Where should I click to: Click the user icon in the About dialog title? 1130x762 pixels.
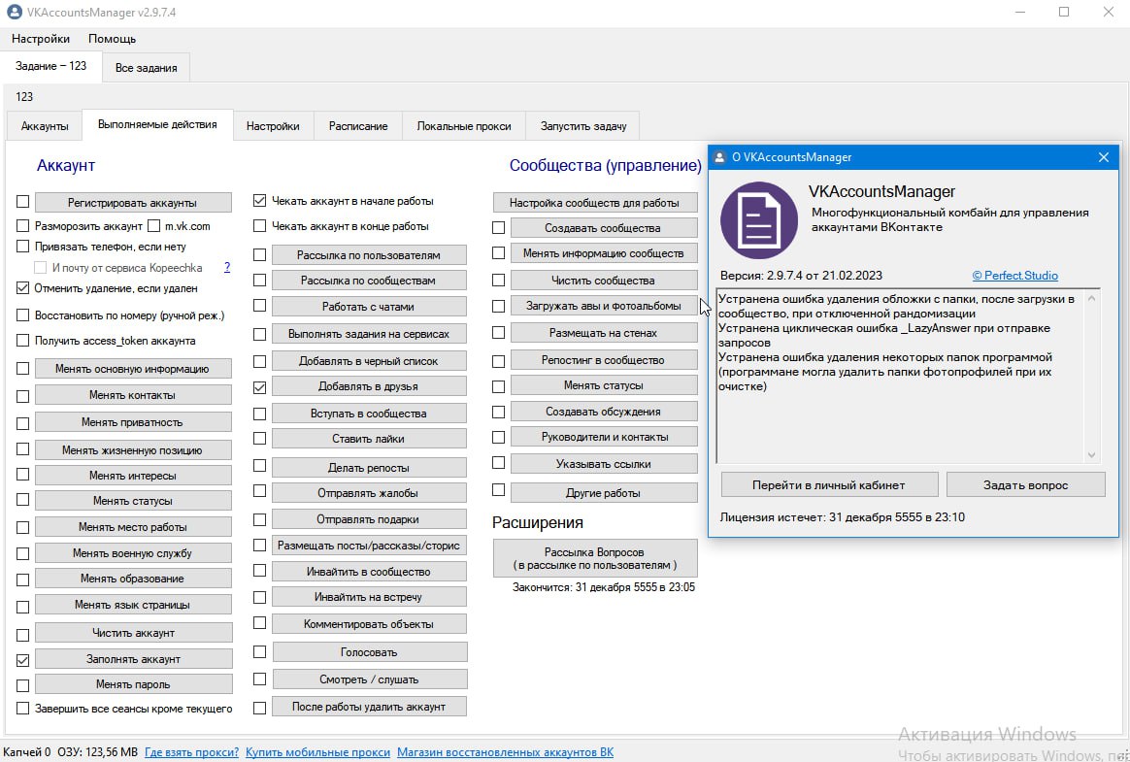pyautogui.click(x=719, y=157)
